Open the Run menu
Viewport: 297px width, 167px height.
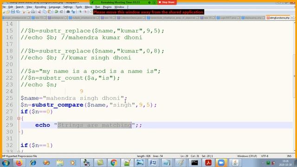[97, 7]
